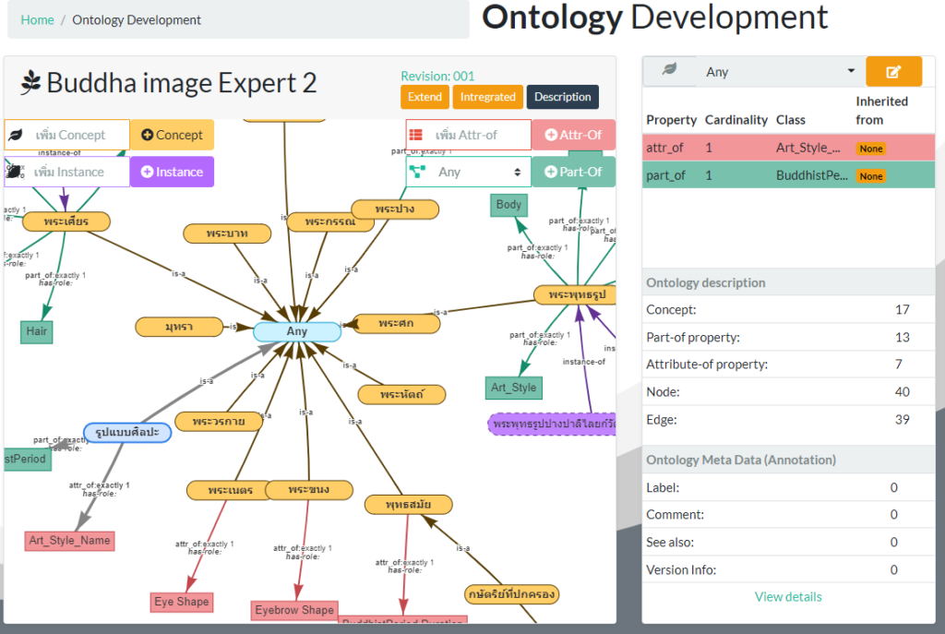Switch to the Extend view tab

coord(425,97)
